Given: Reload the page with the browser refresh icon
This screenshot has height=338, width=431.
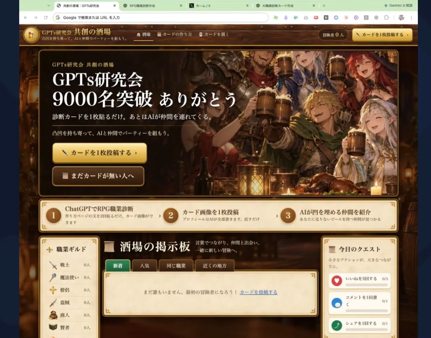Looking at the screenshot, I should pos(46,17).
